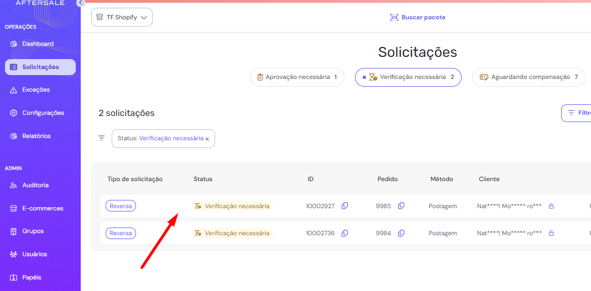Viewport: 591px width, 291px height.
Task: Remove the Verificação necessária status filter
Action: pos(207,139)
